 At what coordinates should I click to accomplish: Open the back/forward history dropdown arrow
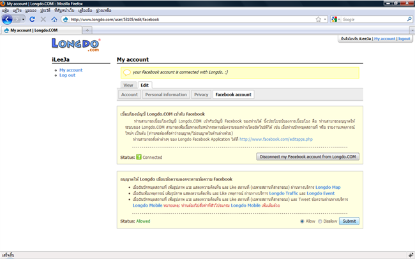tap(23, 19)
